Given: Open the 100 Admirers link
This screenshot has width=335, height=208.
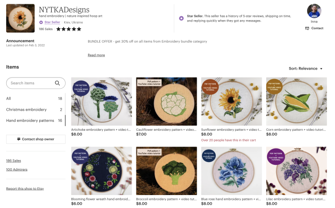Looking at the screenshot, I should tap(17, 169).
